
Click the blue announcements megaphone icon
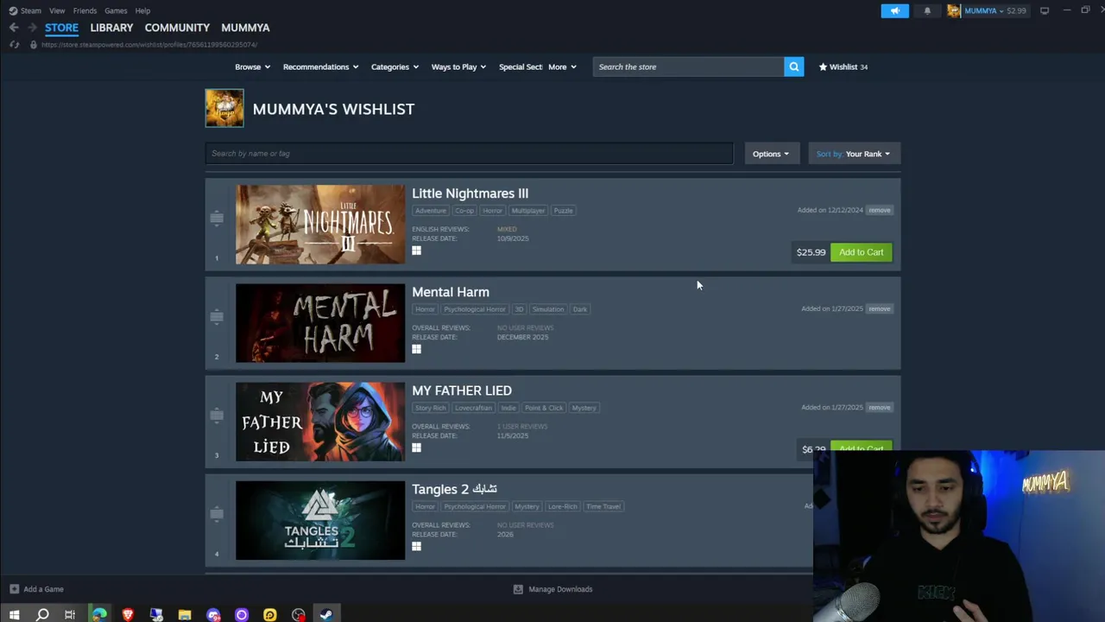[894, 10]
